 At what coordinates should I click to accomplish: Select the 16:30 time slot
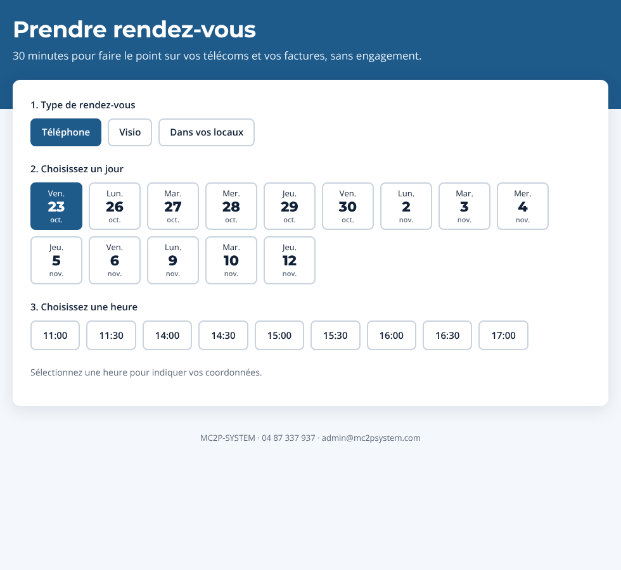[447, 335]
